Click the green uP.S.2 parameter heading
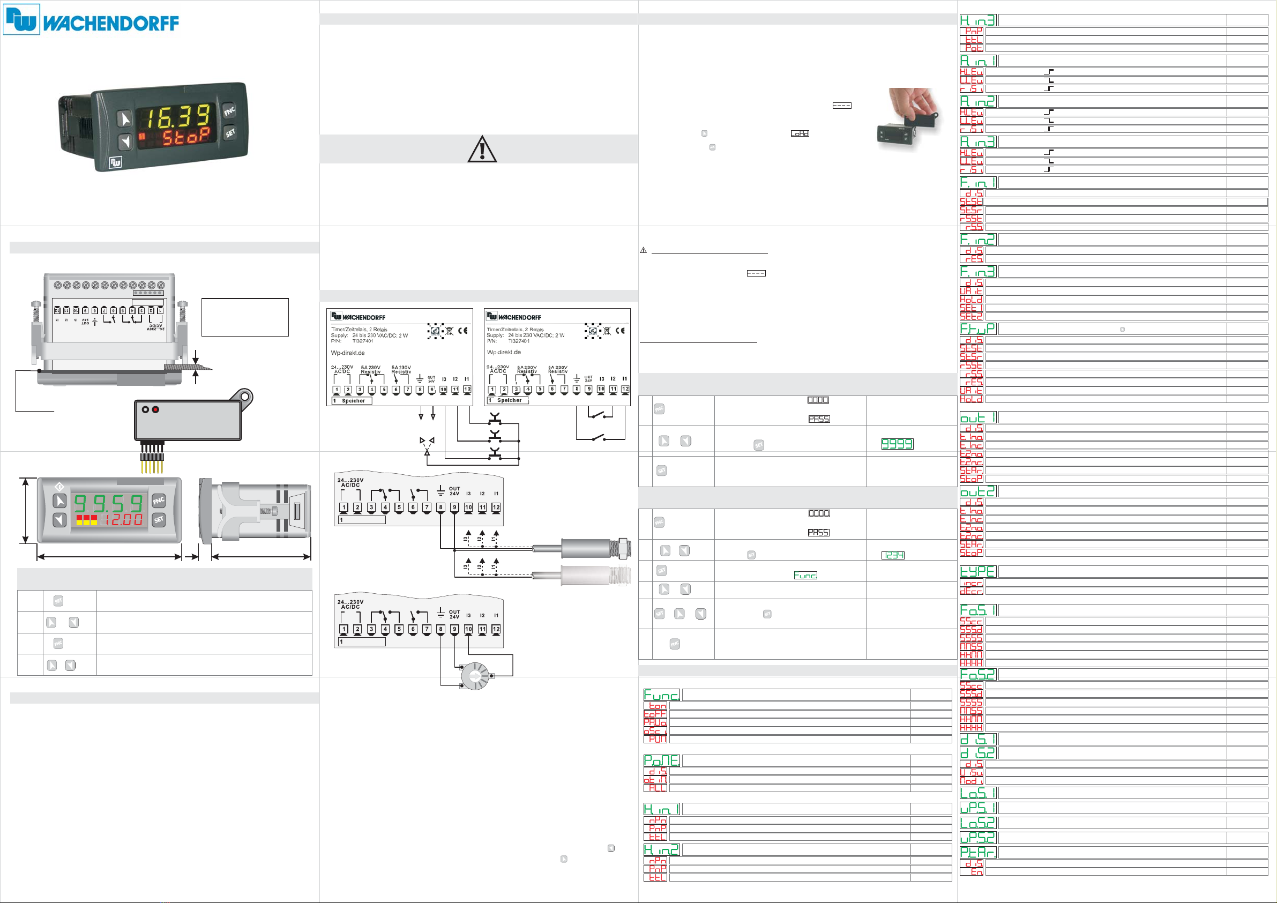Screen dimensions: 1277x903 click(x=978, y=837)
